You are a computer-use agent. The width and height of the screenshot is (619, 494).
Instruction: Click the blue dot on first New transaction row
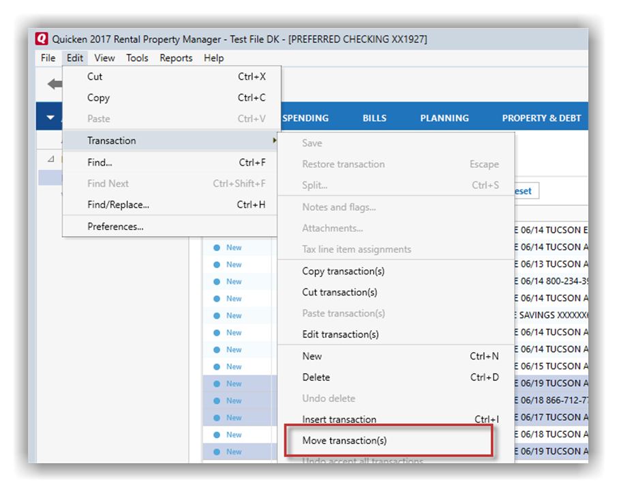(x=217, y=248)
